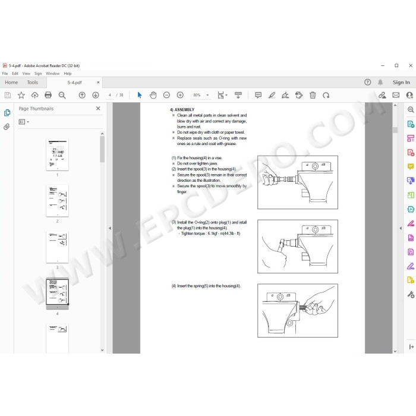Click the scrolling mode icon
Screen dimensions: 416x416
click(x=238, y=95)
